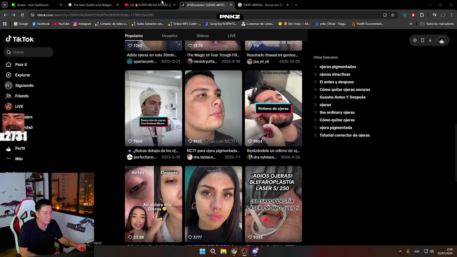The height and width of the screenshot is (257, 457).
Task: Open the Chrome apps grid icon
Action: 5,24
